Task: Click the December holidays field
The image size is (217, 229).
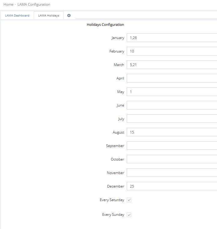Action: tap(172, 186)
